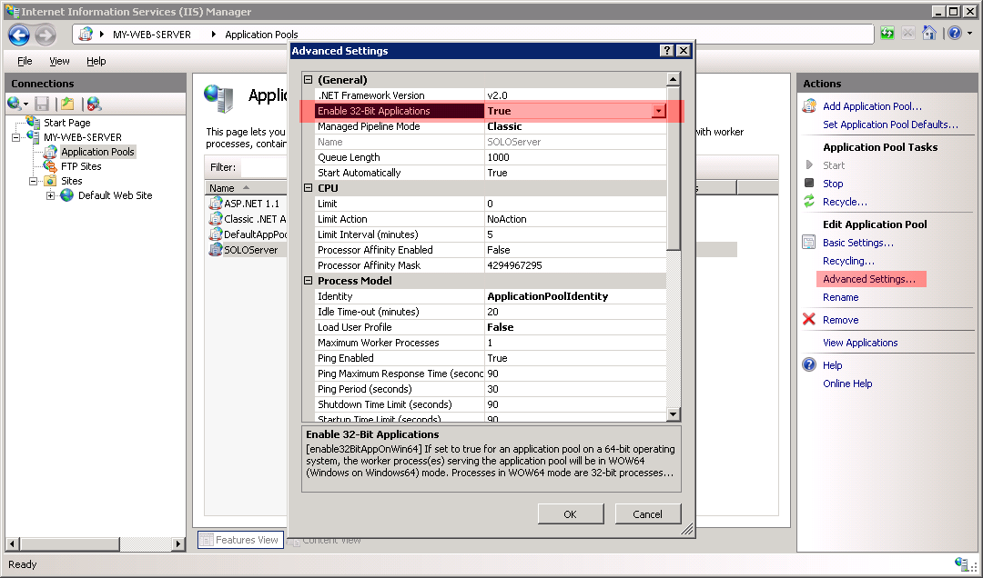Click the Forward navigation arrow
Screen dimensions: 983x578
pyautogui.click(x=46, y=35)
